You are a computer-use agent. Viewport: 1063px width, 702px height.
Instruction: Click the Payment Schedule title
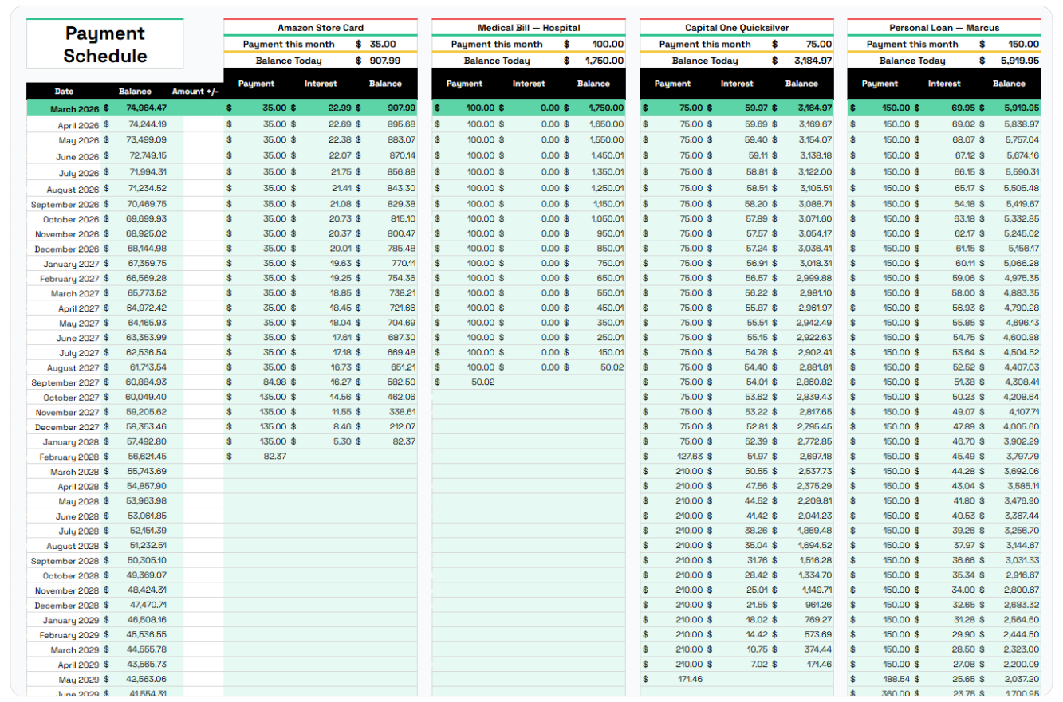[x=105, y=45]
